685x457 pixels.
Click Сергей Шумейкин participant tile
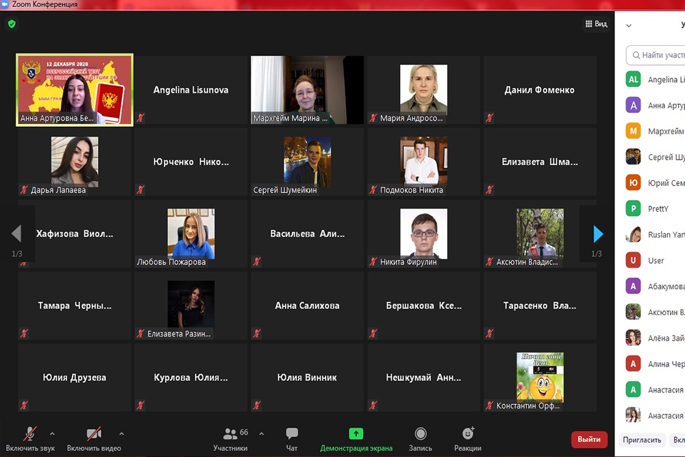click(307, 162)
